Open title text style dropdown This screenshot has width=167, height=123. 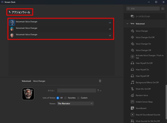(99, 90)
